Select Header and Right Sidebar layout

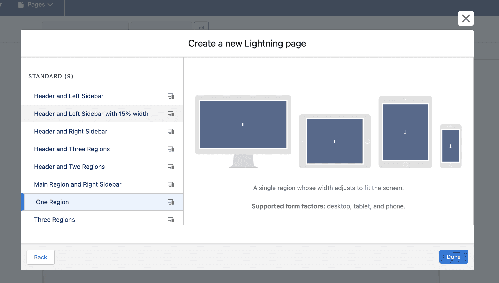click(70, 132)
